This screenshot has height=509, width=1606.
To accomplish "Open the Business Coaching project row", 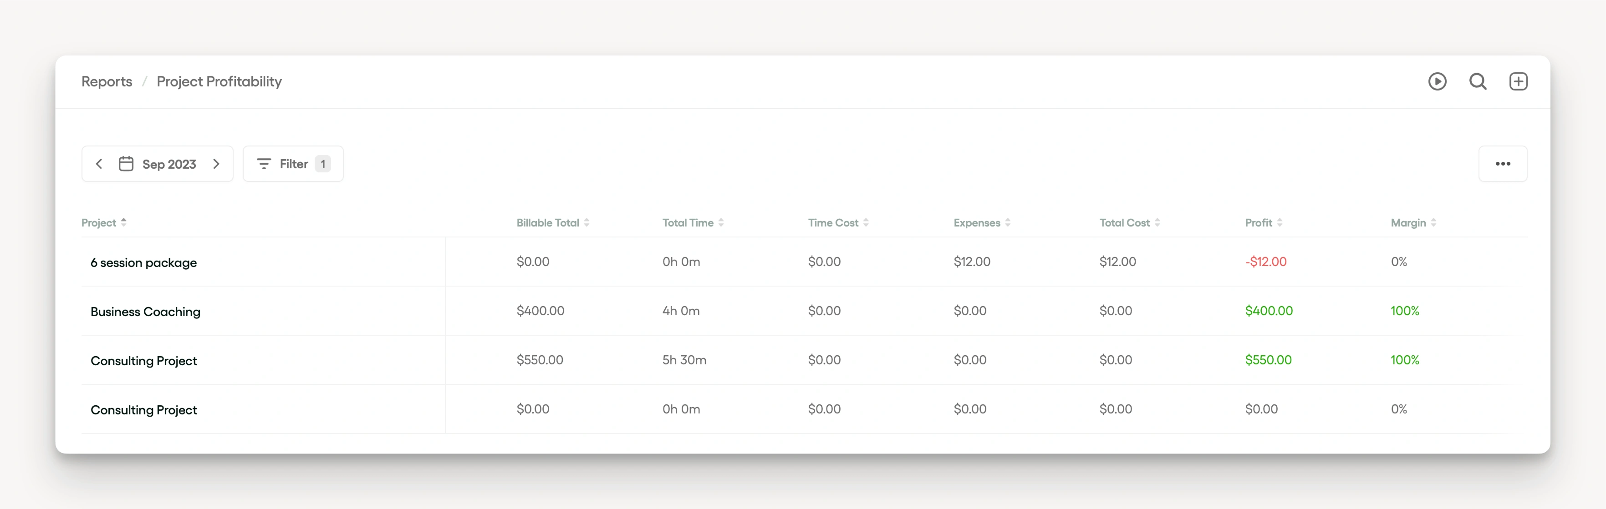I will pos(145,312).
